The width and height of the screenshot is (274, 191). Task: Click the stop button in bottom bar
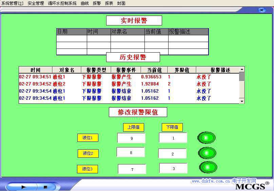pyautogui.click(x=45, y=187)
